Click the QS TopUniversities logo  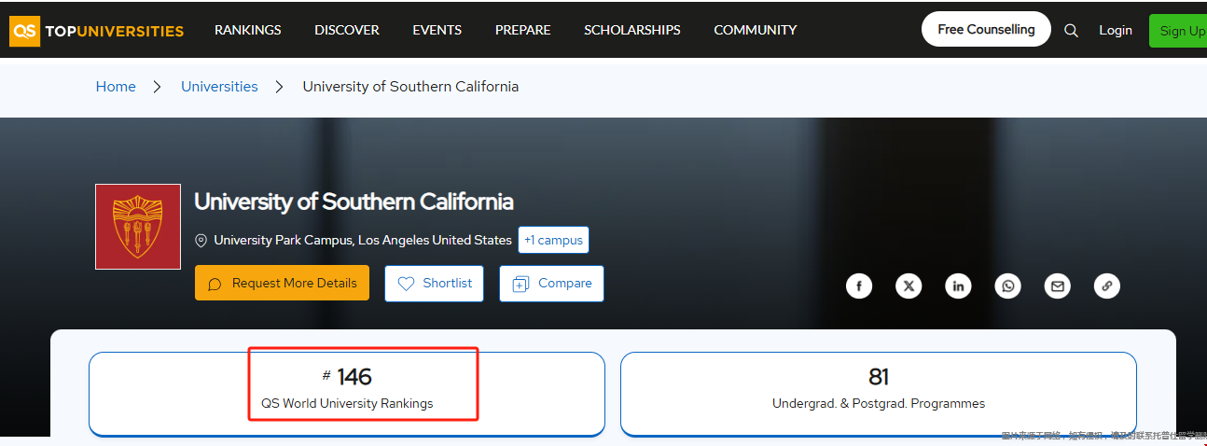pyautogui.click(x=97, y=31)
